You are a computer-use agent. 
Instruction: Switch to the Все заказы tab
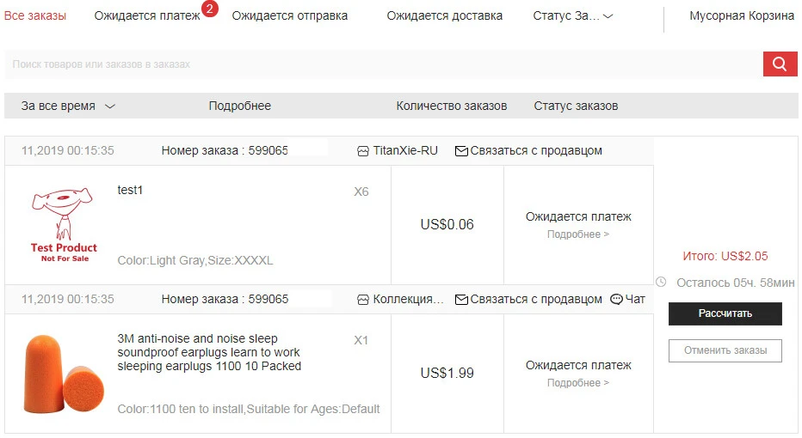point(34,15)
